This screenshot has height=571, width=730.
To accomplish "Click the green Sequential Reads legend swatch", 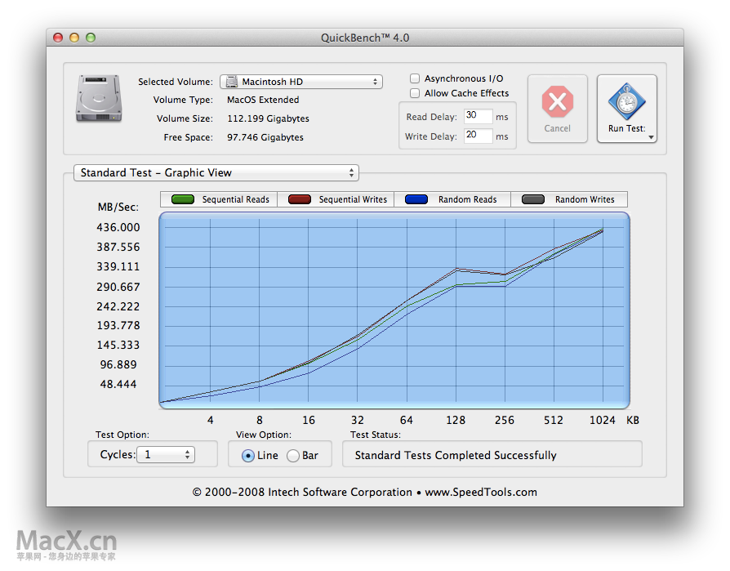I will click(183, 199).
